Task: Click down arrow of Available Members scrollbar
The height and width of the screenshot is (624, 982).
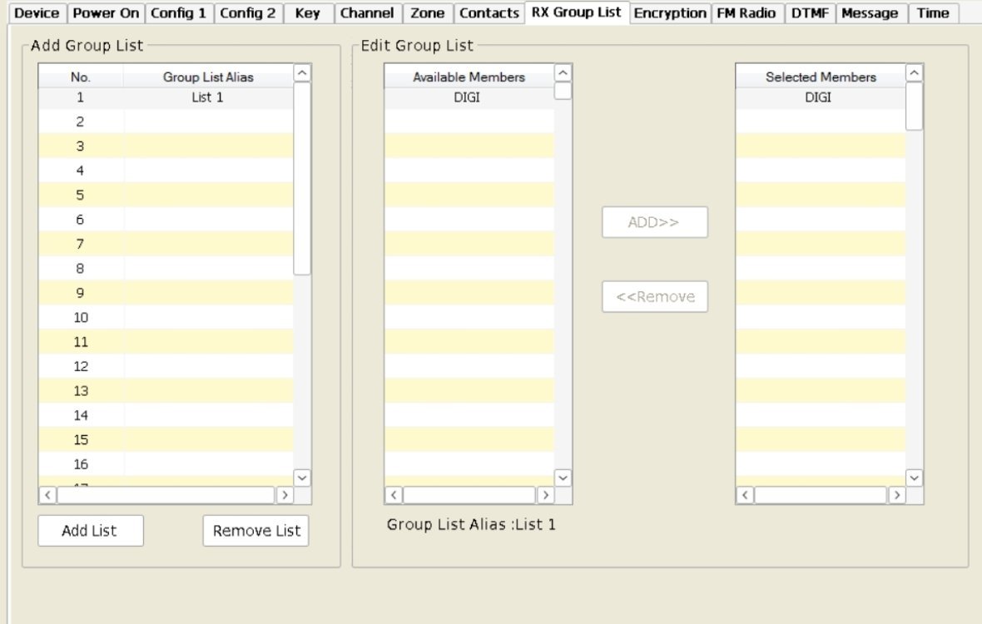Action: pyautogui.click(x=563, y=478)
